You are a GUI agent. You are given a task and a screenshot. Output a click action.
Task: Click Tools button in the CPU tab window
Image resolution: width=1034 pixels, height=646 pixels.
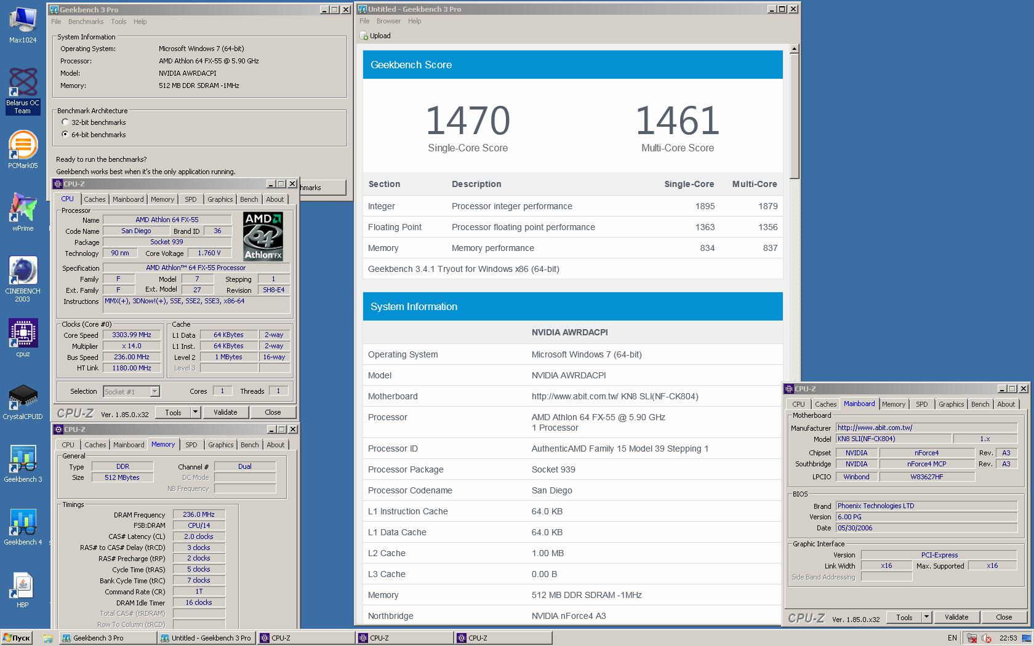[173, 412]
